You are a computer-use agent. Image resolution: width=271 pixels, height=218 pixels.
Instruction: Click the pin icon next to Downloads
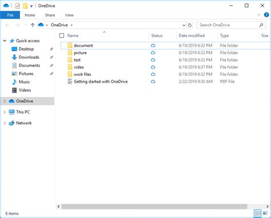point(51,57)
